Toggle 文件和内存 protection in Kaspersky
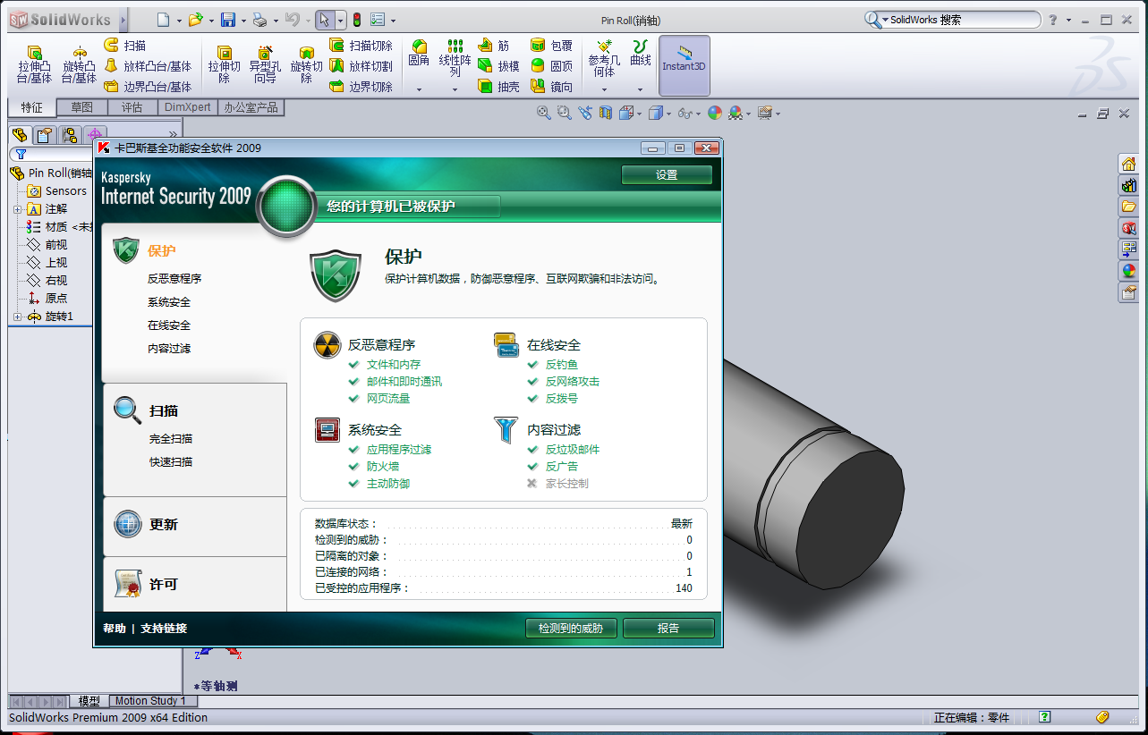The width and height of the screenshot is (1148, 735). (393, 365)
